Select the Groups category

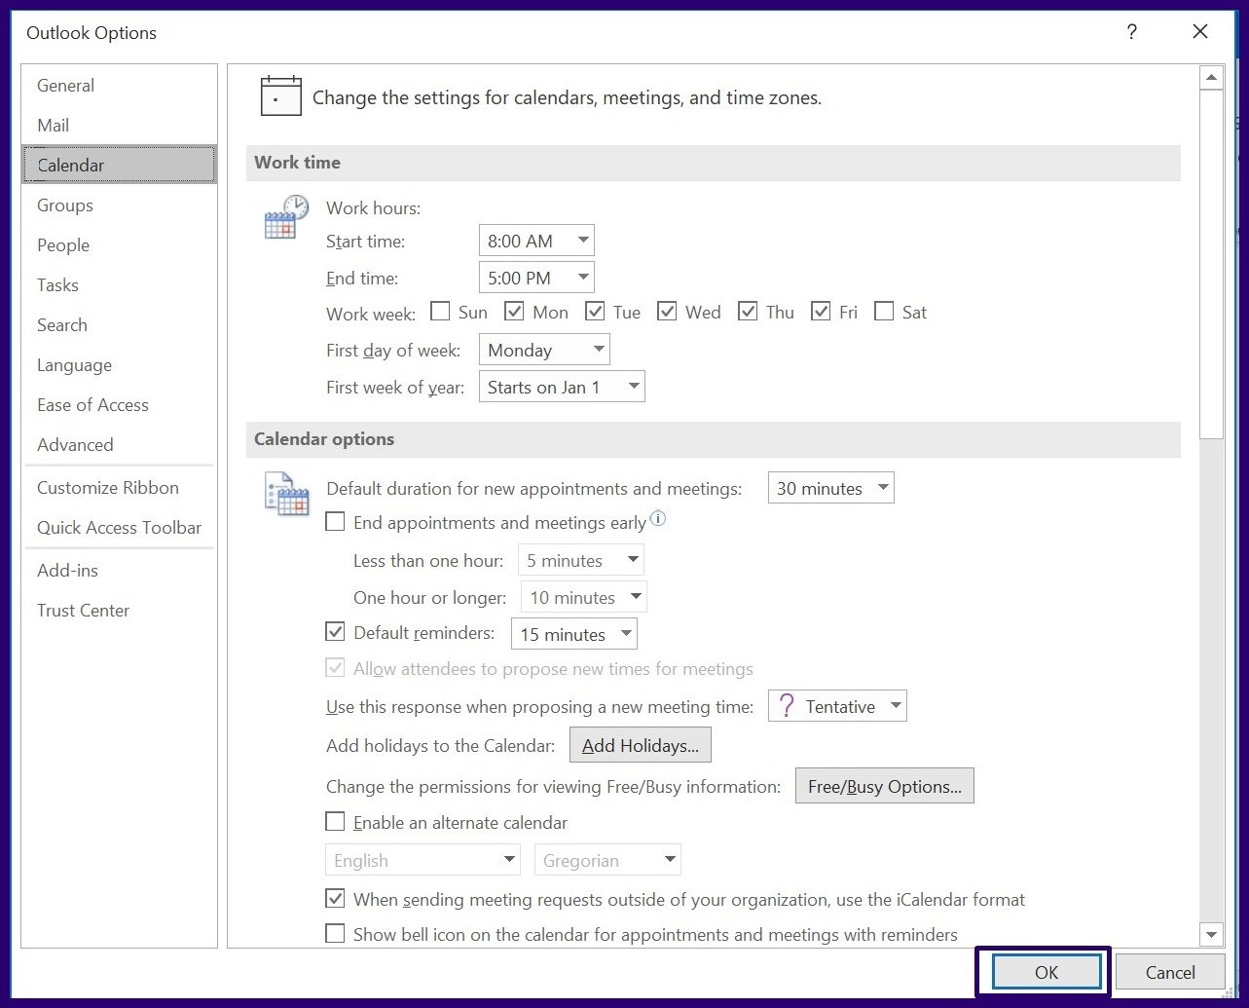pos(119,205)
